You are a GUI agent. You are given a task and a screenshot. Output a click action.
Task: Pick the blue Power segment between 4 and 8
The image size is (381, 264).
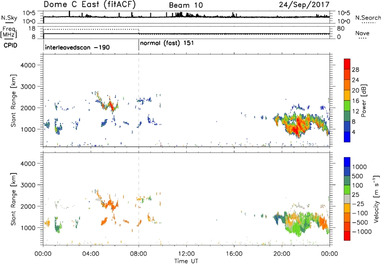[x=347, y=127]
